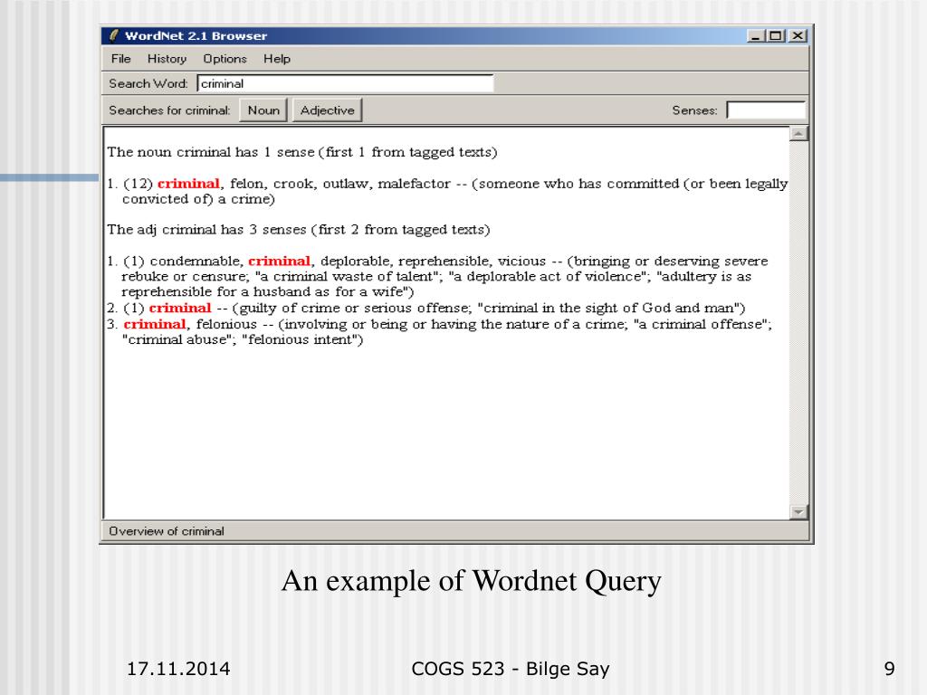This screenshot has width=927, height=695.
Task: Click the 'Senses:' label
Action: 694,110
